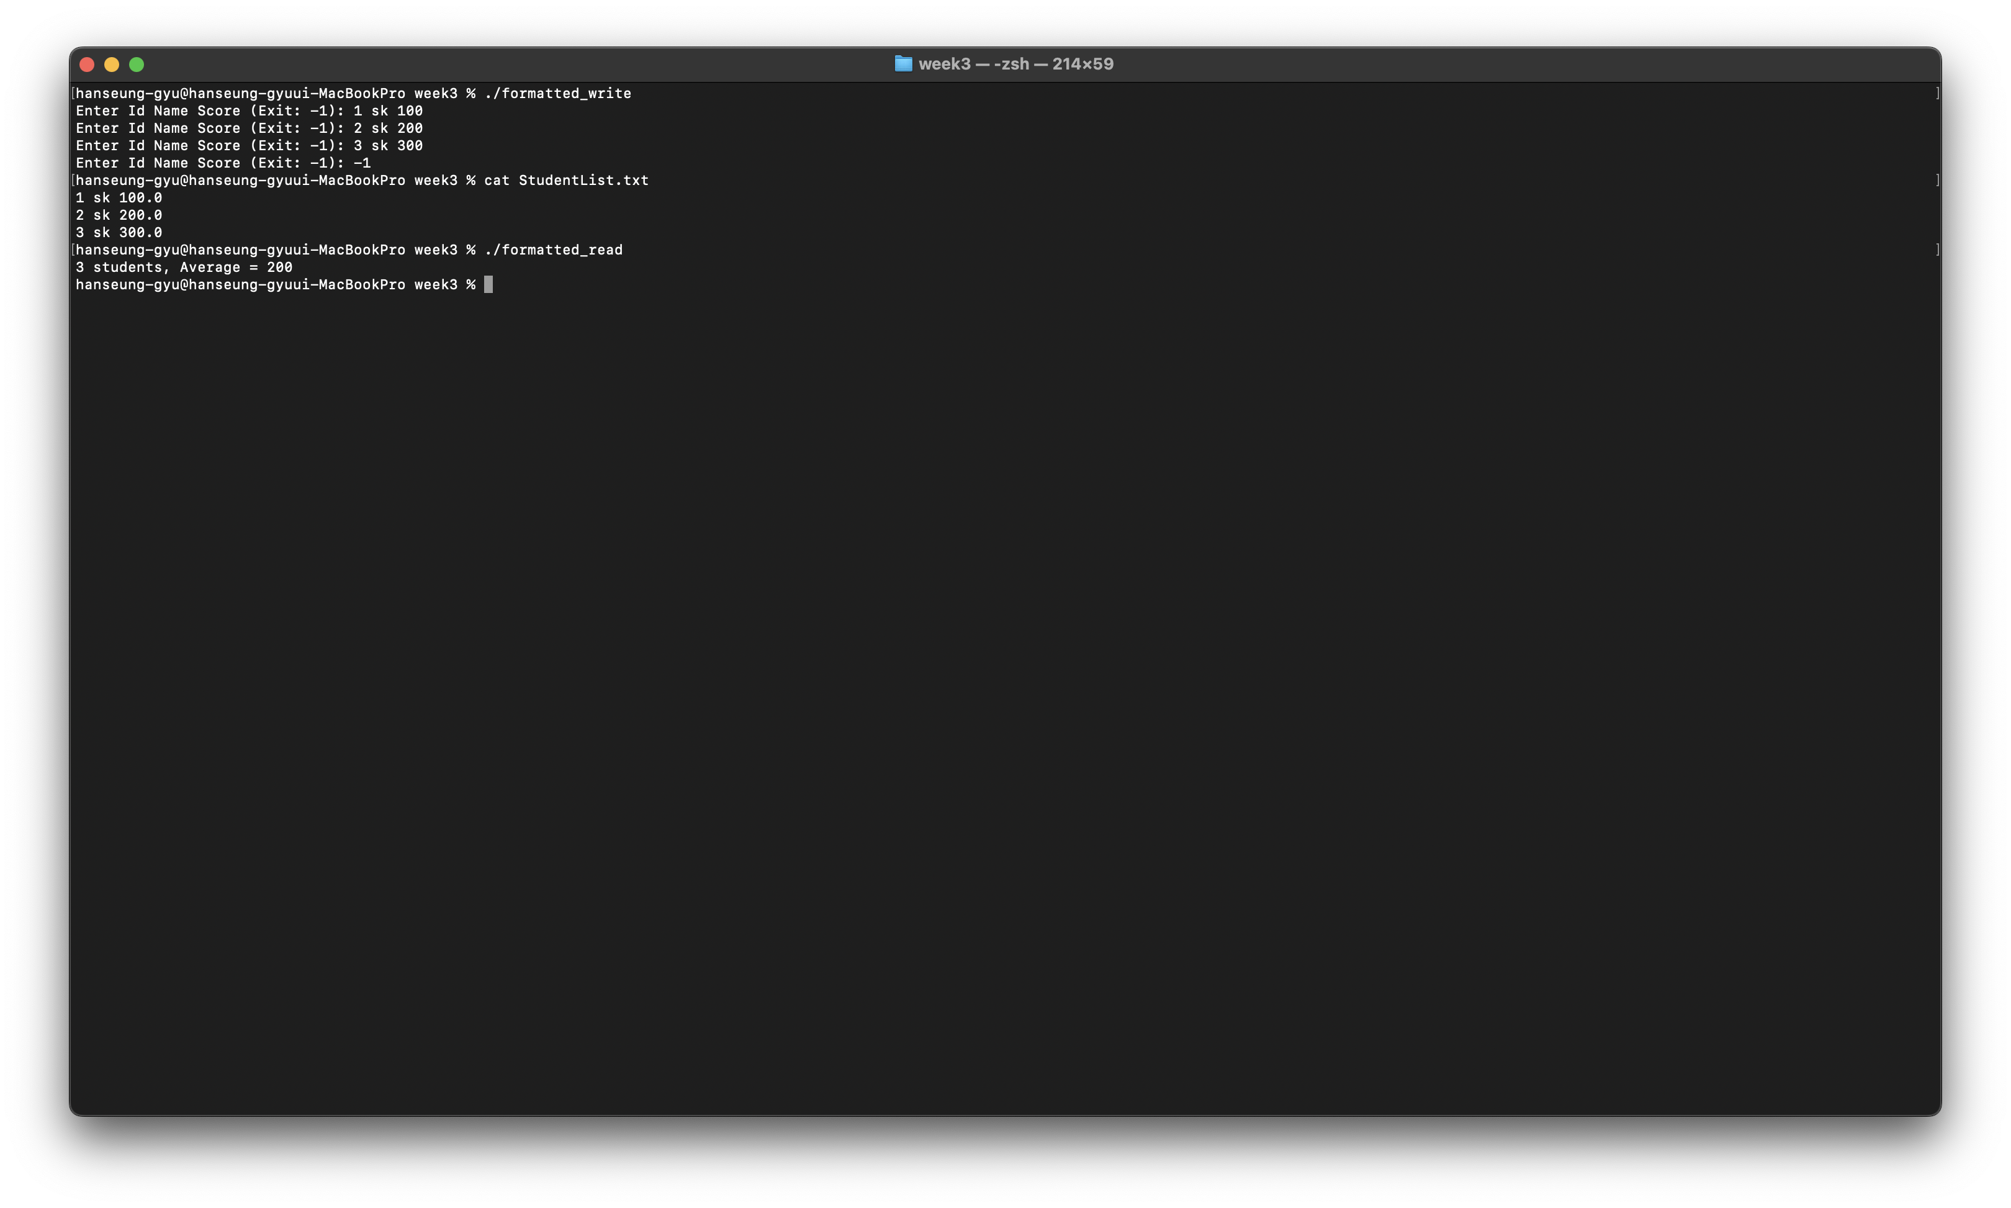This screenshot has width=2011, height=1208.
Task: Click the yellow minimize window button
Action: (112, 65)
